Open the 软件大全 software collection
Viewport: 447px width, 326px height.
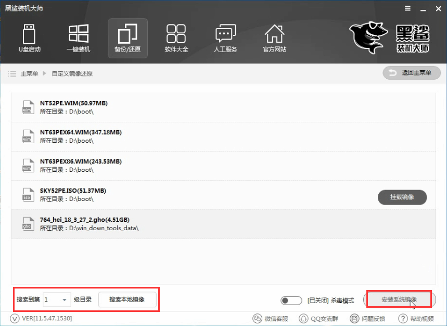coord(176,38)
